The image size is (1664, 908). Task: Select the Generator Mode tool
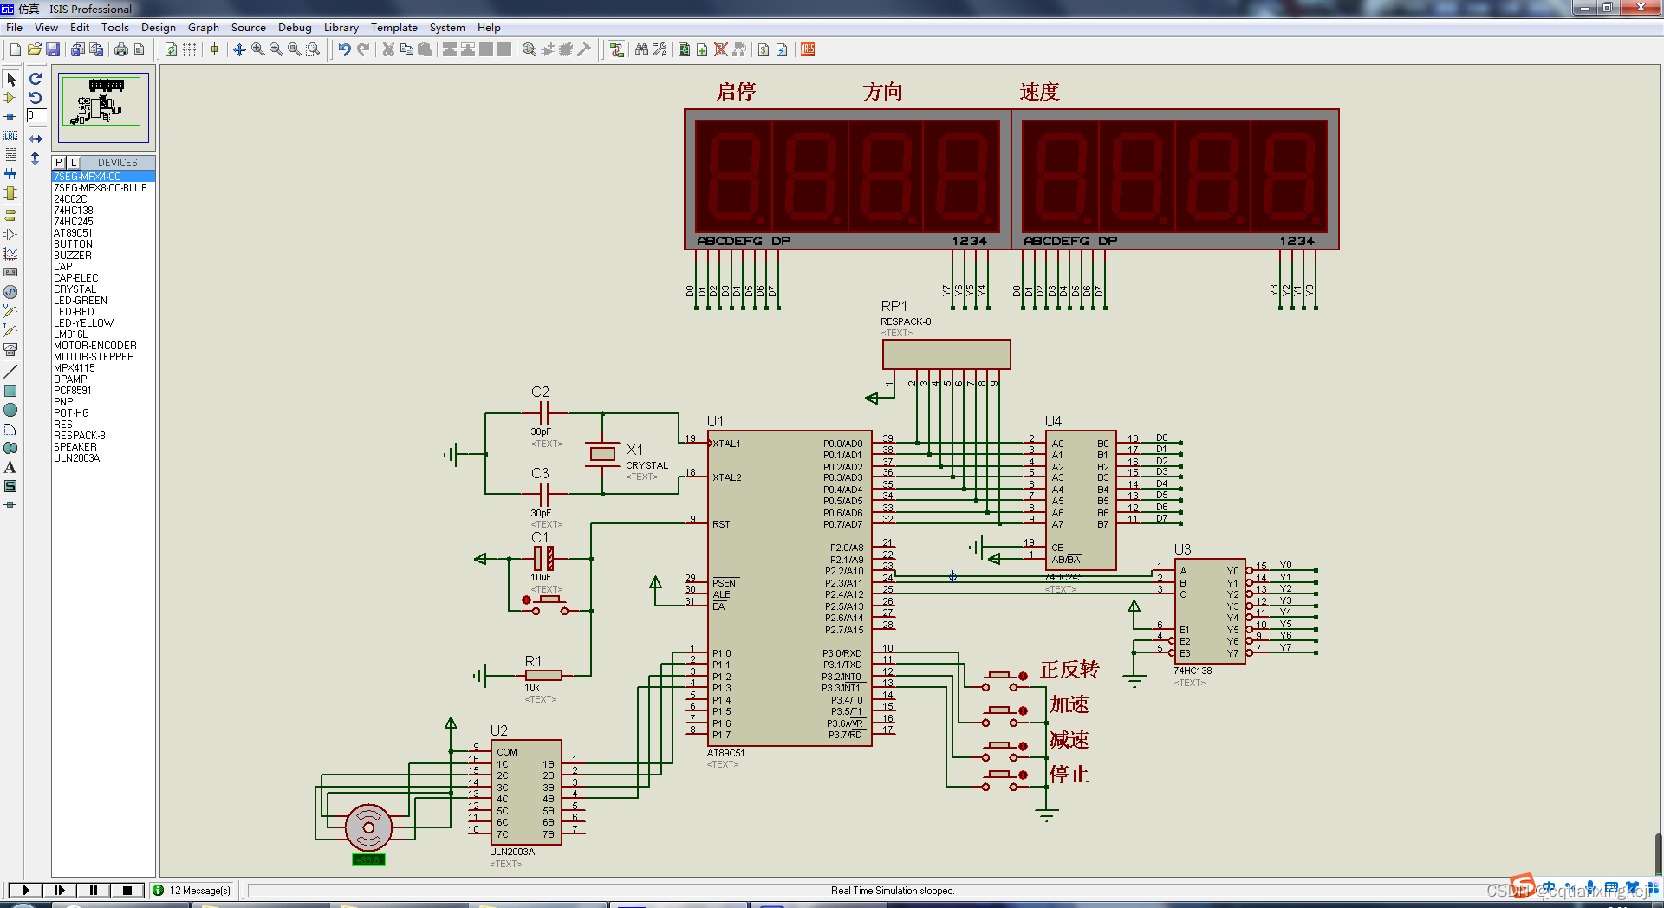pyautogui.click(x=10, y=292)
